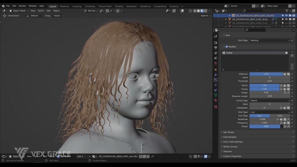This screenshot has width=297, height=167.
Task: Expand the Textures panel
Action: [227, 151]
